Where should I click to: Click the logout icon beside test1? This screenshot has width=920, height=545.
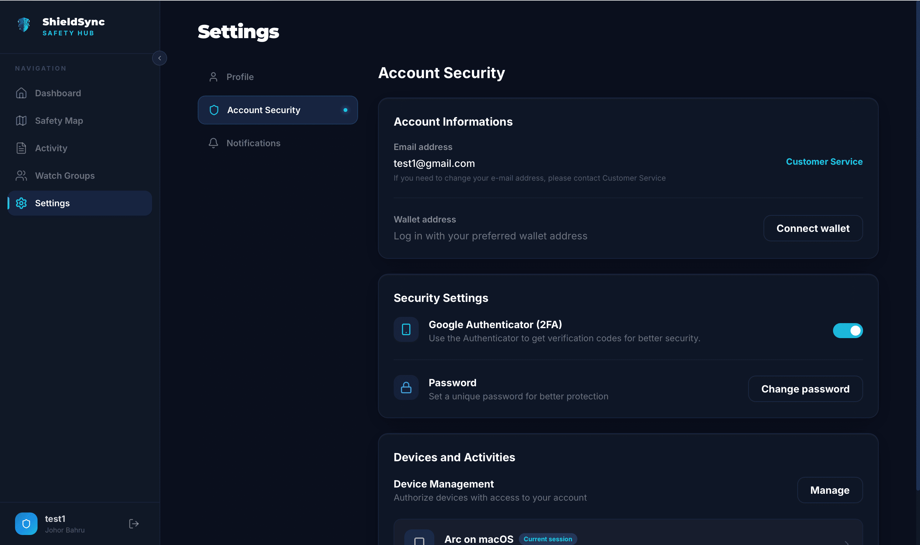tap(134, 524)
